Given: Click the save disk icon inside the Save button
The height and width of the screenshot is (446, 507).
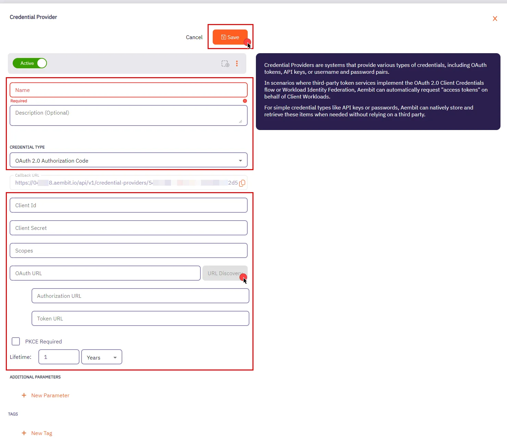Looking at the screenshot, I should click(224, 37).
